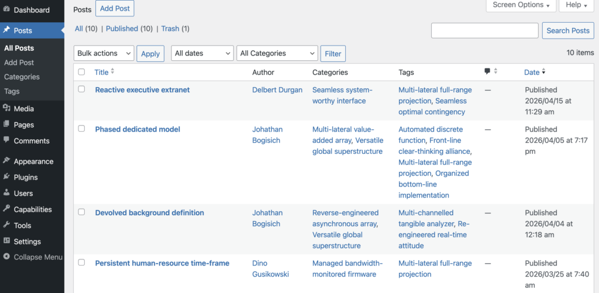
Task: Click the Add Post button beside heading
Action: 115,8
